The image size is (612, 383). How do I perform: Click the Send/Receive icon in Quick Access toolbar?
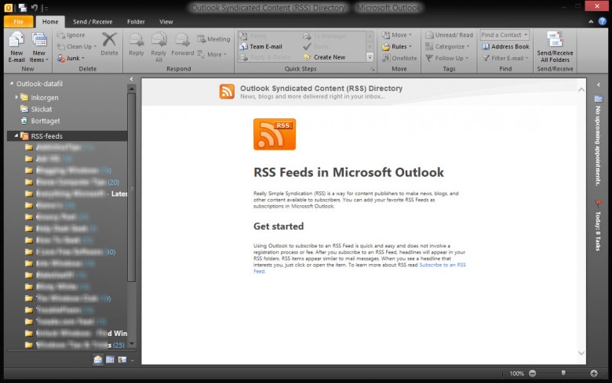pos(22,7)
